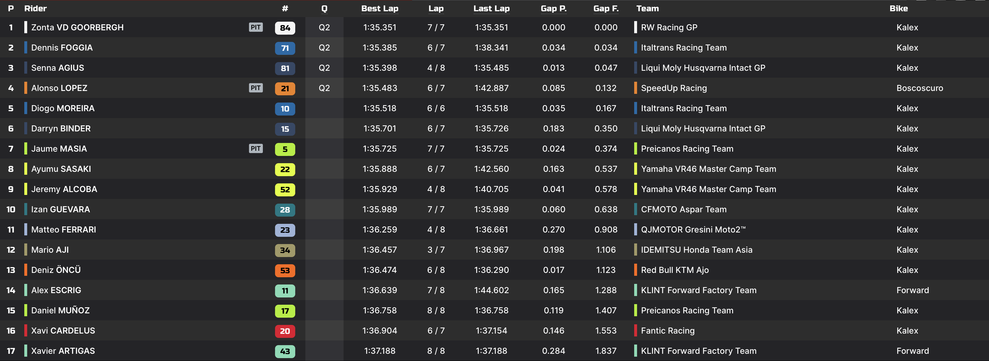The width and height of the screenshot is (989, 361).
Task: Click the Q2 label in Zonta's row
Action: pyautogui.click(x=324, y=27)
